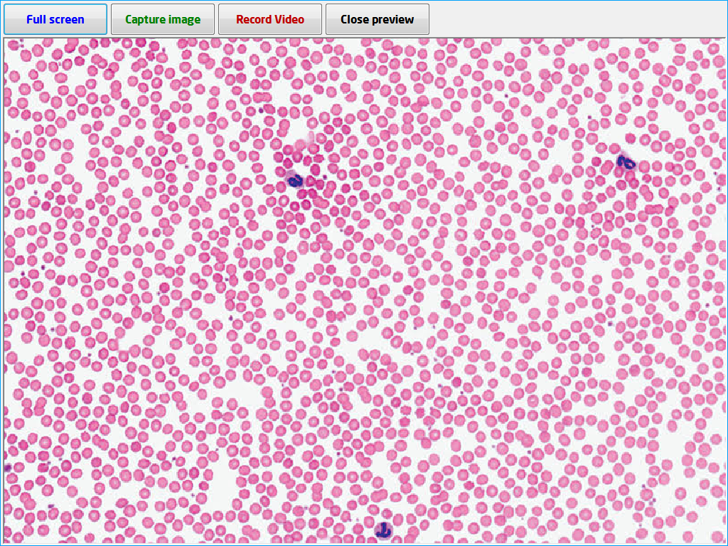Click the red "Record Video" label text
The height and width of the screenshot is (546, 728).
(270, 19)
